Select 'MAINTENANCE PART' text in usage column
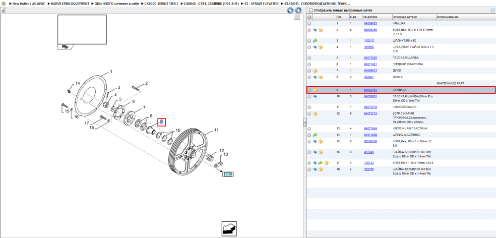This screenshot has width=496, height=238. pos(450,83)
